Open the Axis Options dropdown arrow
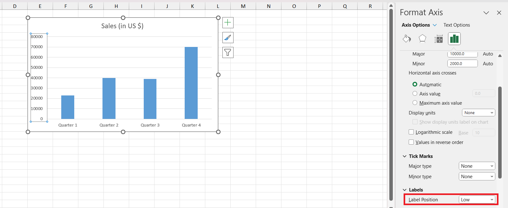The width and height of the screenshot is (508, 208). point(435,25)
